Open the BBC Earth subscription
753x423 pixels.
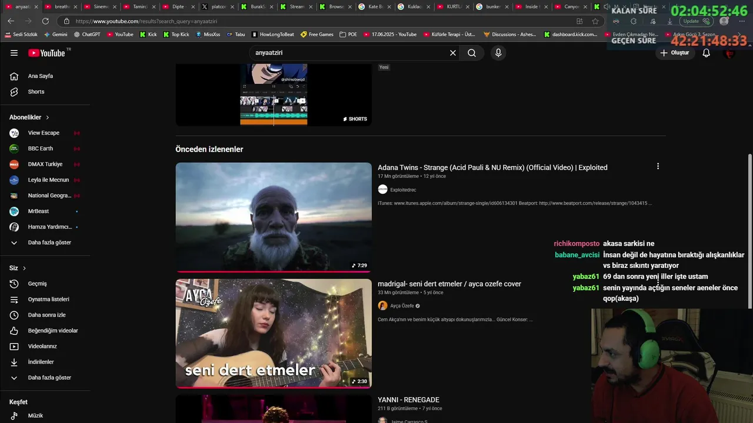[45, 149]
